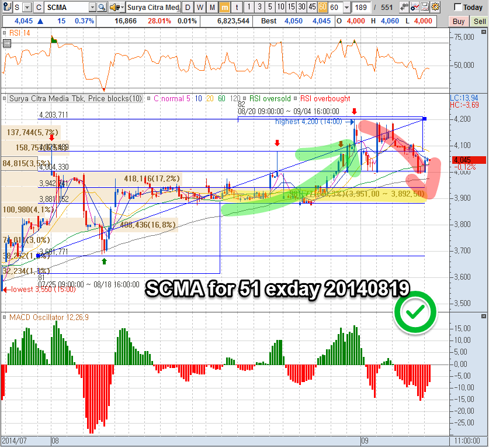Click the red 4,045 price tag on axis
The width and height of the screenshot is (489, 447).
pyautogui.click(x=469, y=160)
